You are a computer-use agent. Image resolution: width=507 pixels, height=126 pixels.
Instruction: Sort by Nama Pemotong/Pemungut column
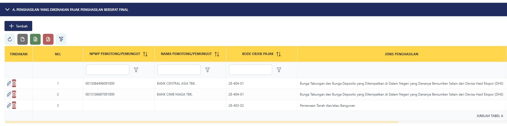pyautogui.click(x=217, y=54)
